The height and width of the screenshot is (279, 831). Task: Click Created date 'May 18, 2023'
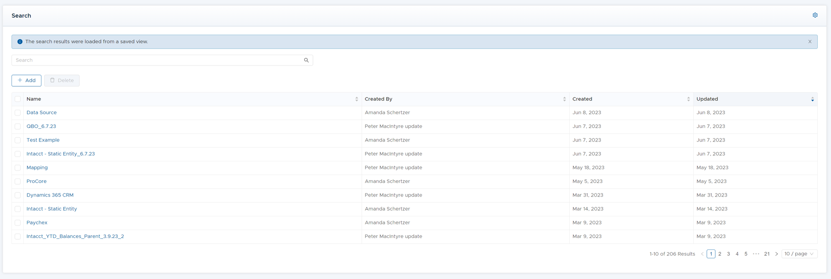[589, 167]
